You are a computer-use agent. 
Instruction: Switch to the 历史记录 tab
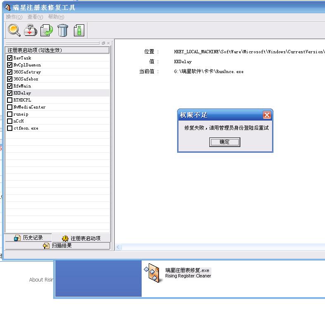tap(28, 238)
